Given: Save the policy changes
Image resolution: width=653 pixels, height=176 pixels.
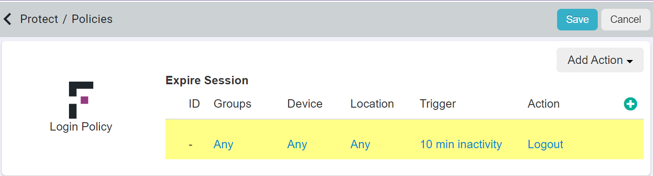Looking at the screenshot, I should [x=577, y=19].
